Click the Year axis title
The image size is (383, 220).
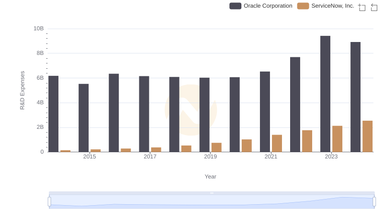pyautogui.click(x=210, y=177)
